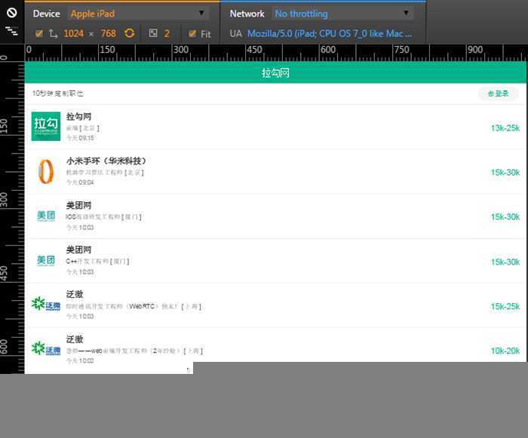528x438 pixels.
Task: Click the login button at top right
Action: 498,93
